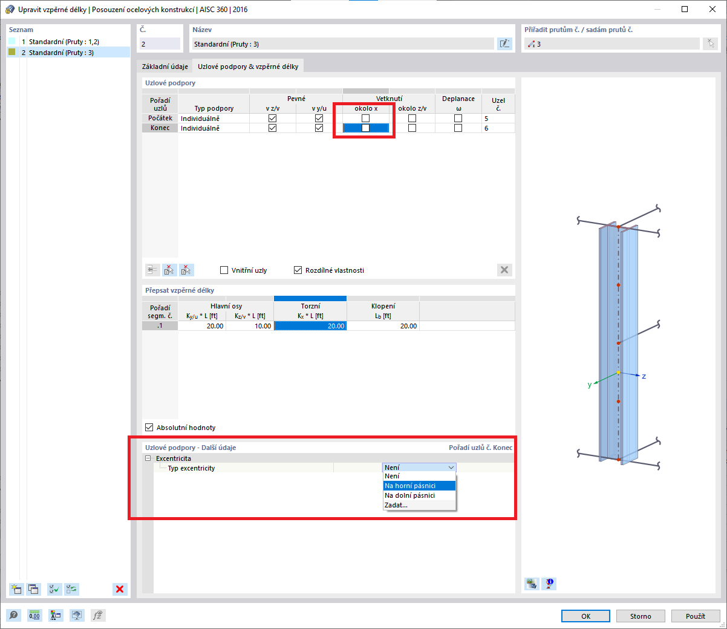Screen dimensions: 727x629
Task: Click the render view icon below 3D preview
Action: point(532,584)
